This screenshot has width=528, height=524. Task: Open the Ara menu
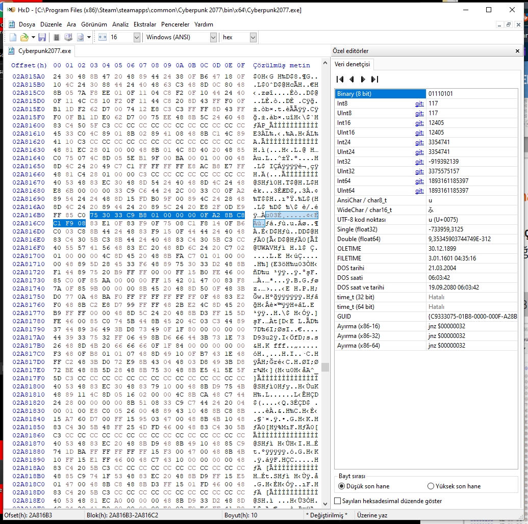pyautogui.click(x=71, y=24)
